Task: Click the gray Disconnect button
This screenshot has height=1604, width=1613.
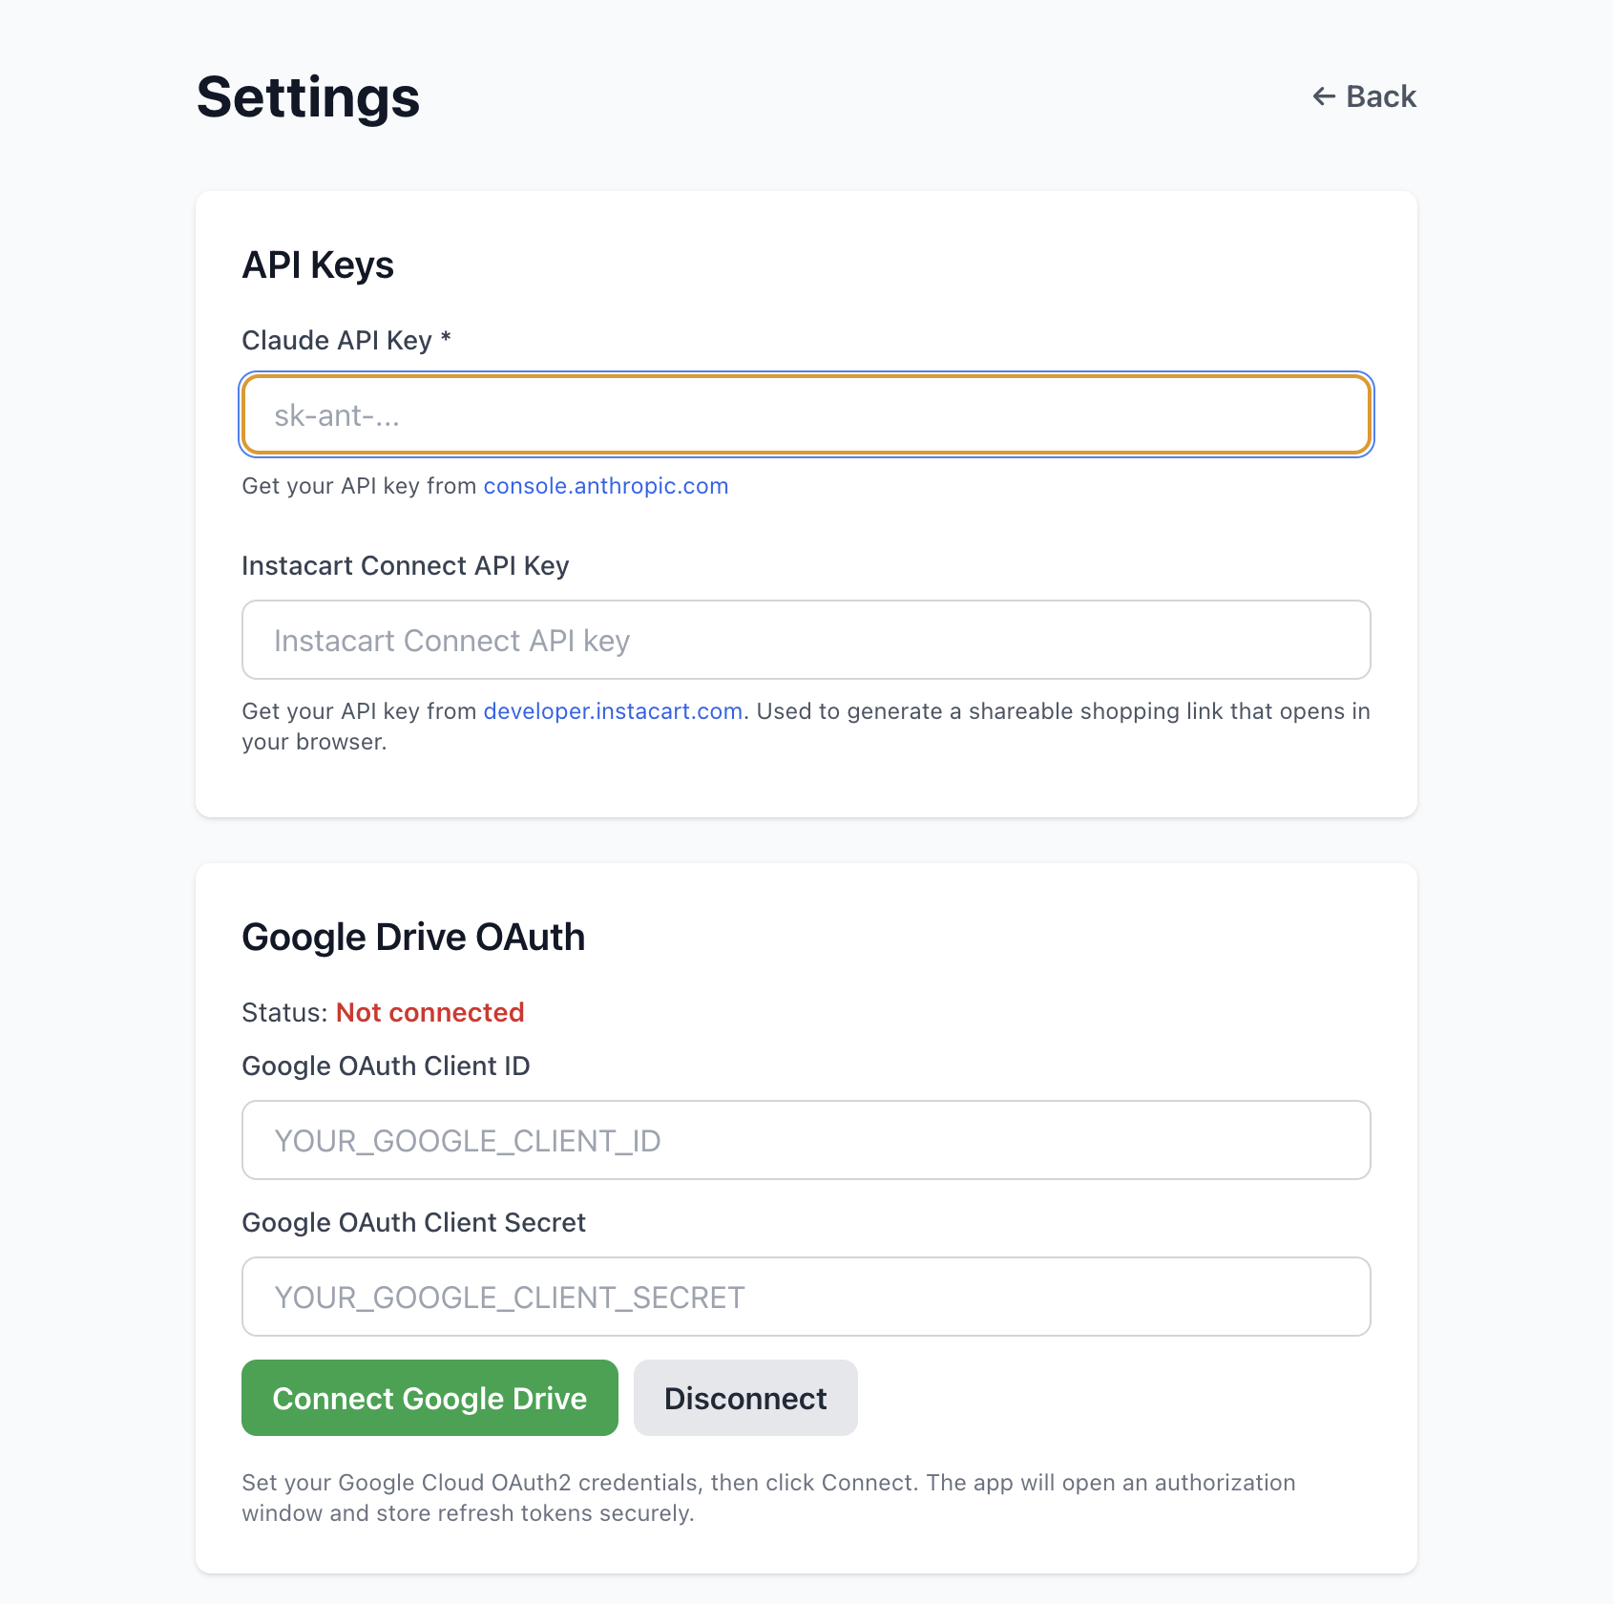Action: [x=745, y=1398]
